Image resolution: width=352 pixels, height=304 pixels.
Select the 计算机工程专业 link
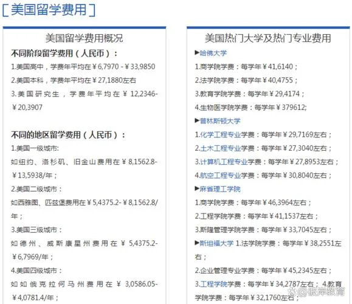point(224,162)
